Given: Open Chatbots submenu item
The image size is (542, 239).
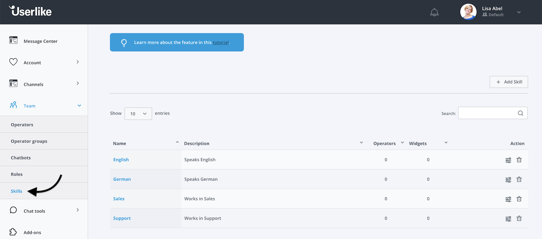Looking at the screenshot, I should point(44,157).
